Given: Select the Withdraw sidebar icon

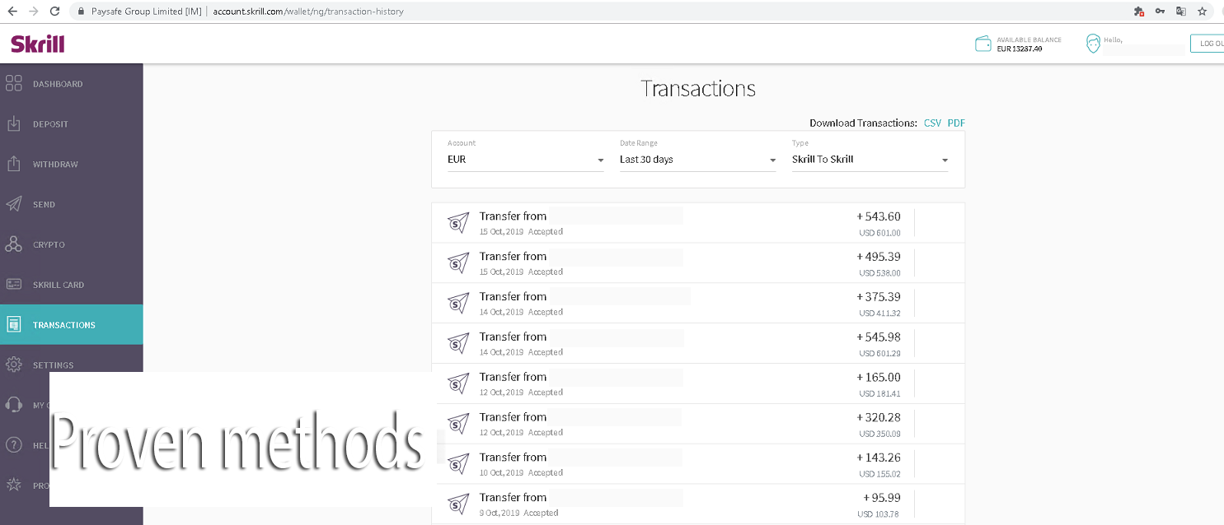Looking at the screenshot, I should pos(14,164).
